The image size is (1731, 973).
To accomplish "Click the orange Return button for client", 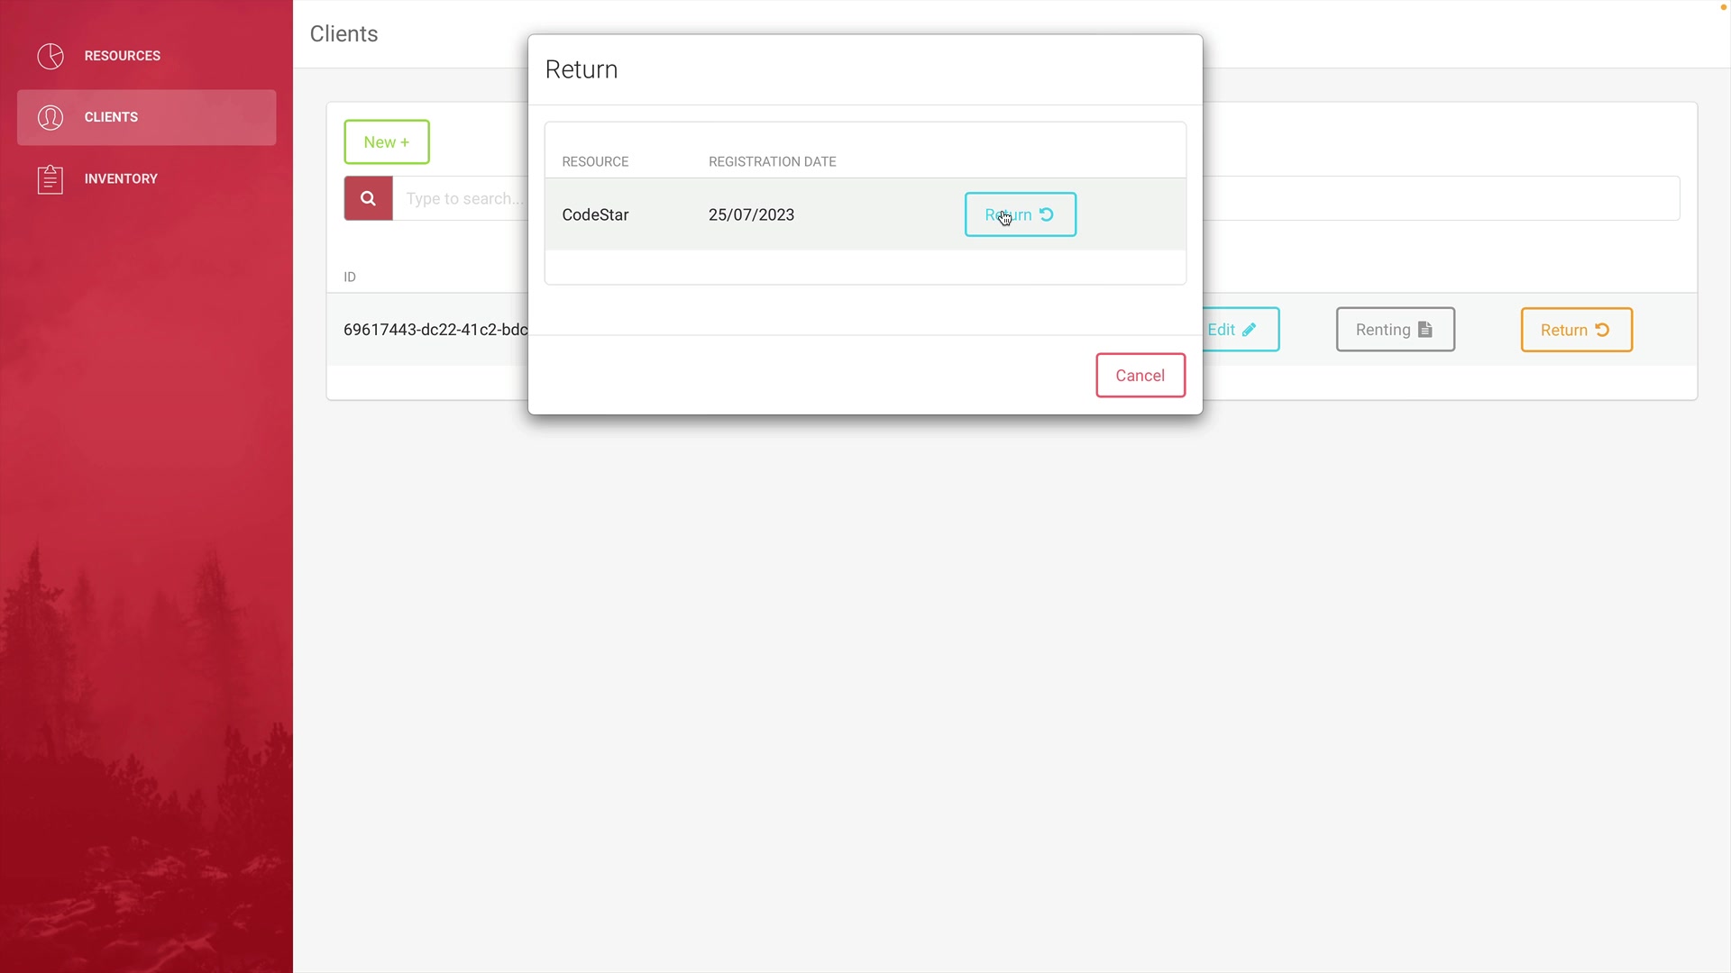I will 1575,330.
